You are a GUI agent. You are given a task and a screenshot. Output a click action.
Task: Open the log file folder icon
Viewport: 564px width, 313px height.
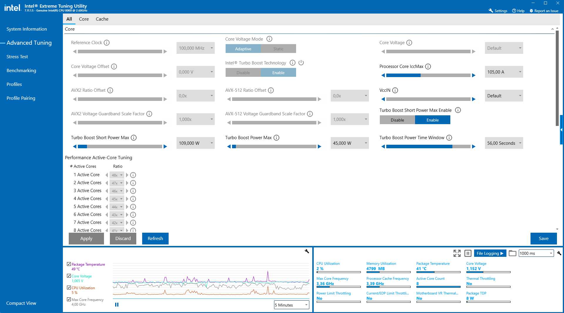point(512,253)
